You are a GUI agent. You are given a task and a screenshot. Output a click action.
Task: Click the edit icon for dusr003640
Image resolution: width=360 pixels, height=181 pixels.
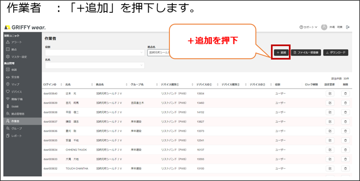click(x=330, y=94)
